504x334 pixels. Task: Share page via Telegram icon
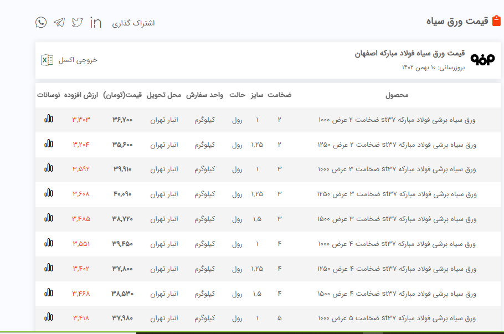(59, 22)
